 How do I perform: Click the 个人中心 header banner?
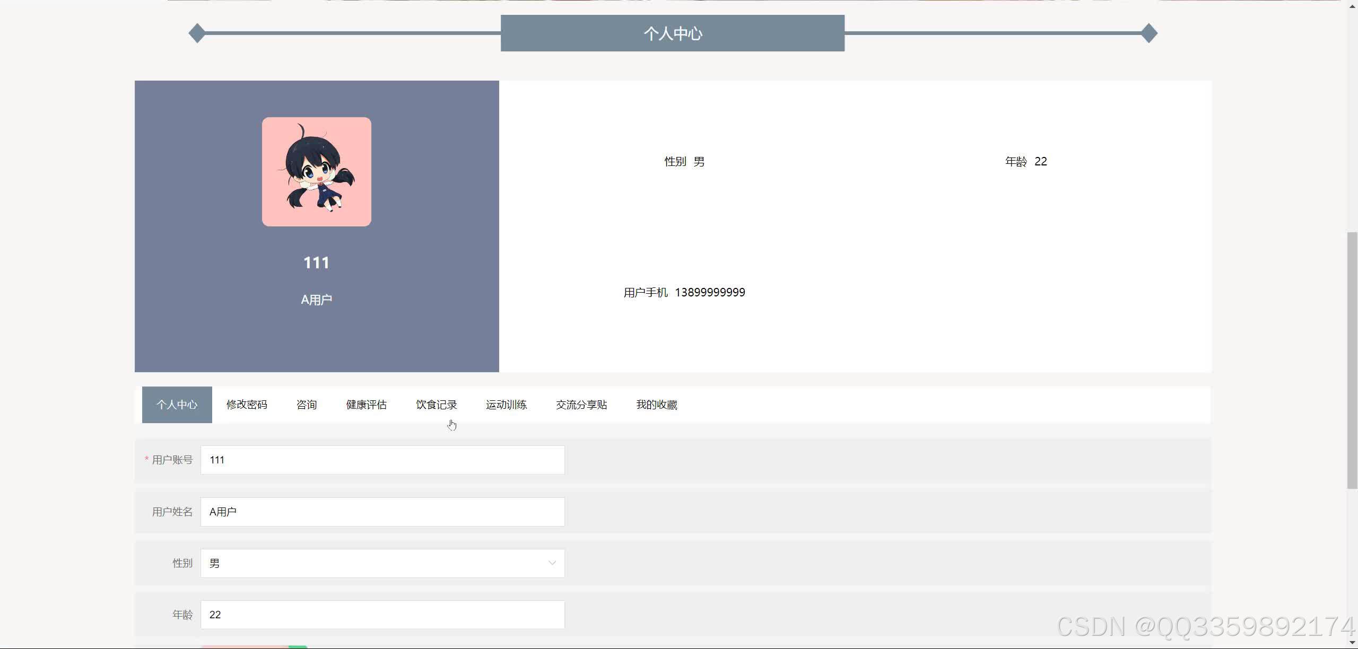pos(672,33)
